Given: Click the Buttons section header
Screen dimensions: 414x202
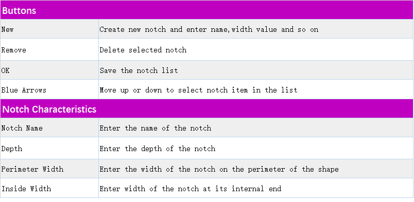Looking at the screenshot, I should click(x=207, y=10).
